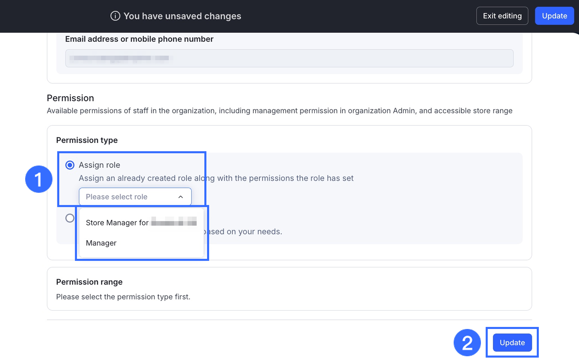
Task: Select the unselected radio below Assign role
Action: pyautogui.click(x=70, y=218)
